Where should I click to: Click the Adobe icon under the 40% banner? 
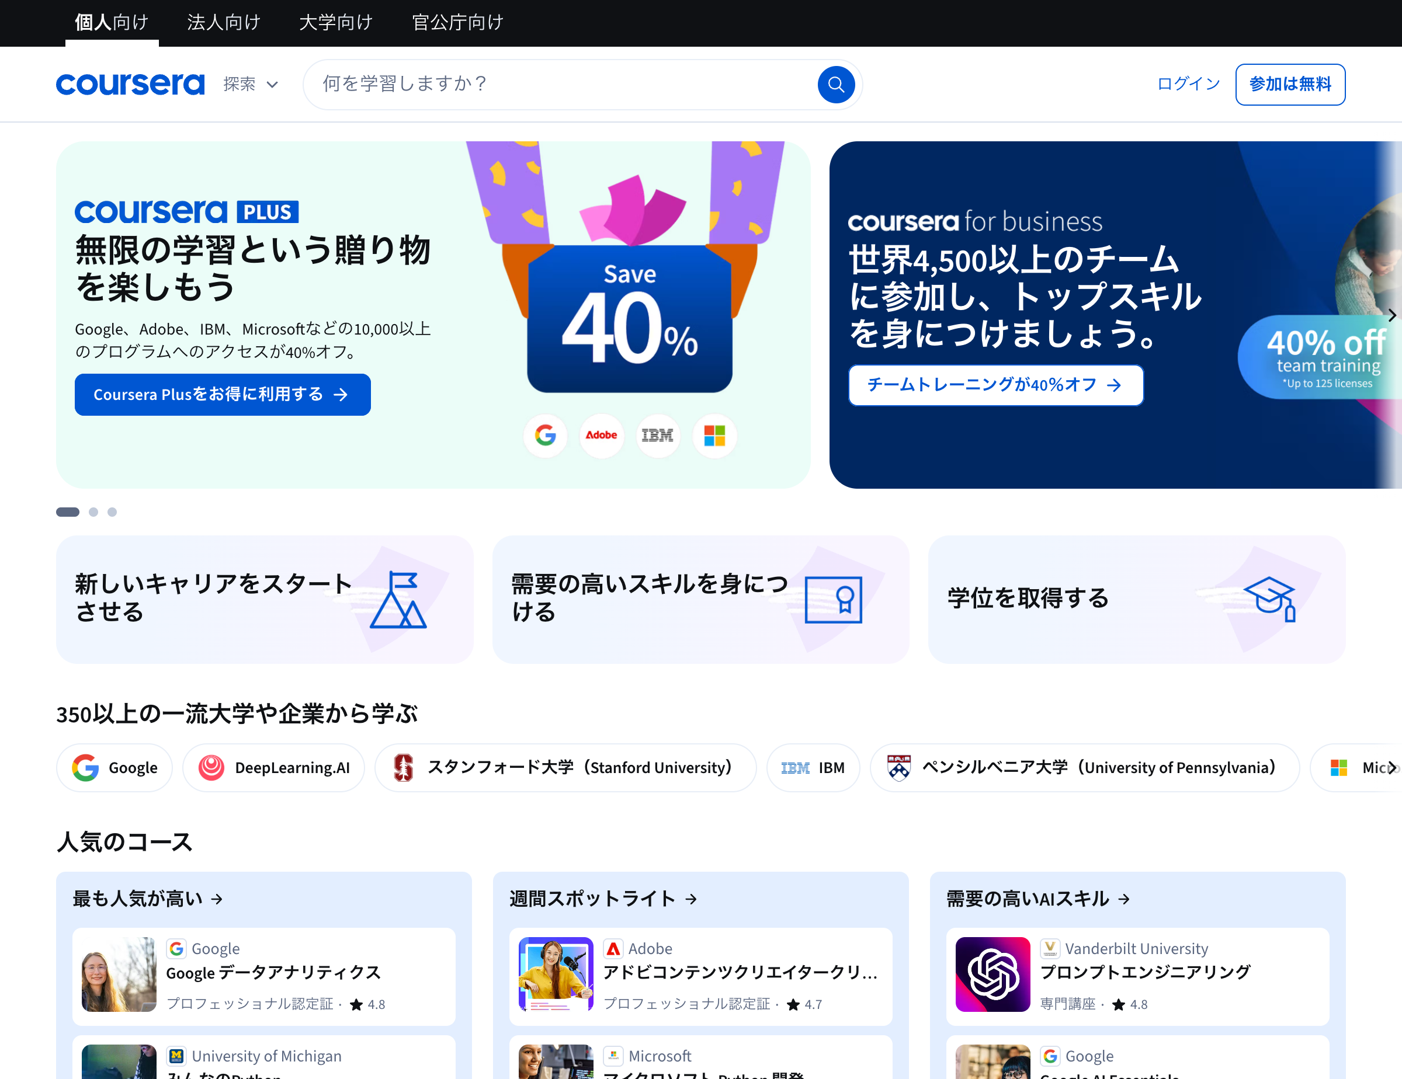[x=601, y=436]
